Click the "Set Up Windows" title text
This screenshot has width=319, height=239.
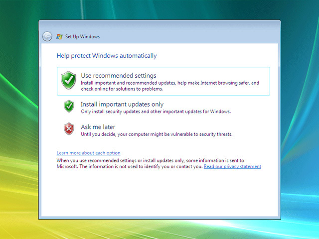point(83,37)
